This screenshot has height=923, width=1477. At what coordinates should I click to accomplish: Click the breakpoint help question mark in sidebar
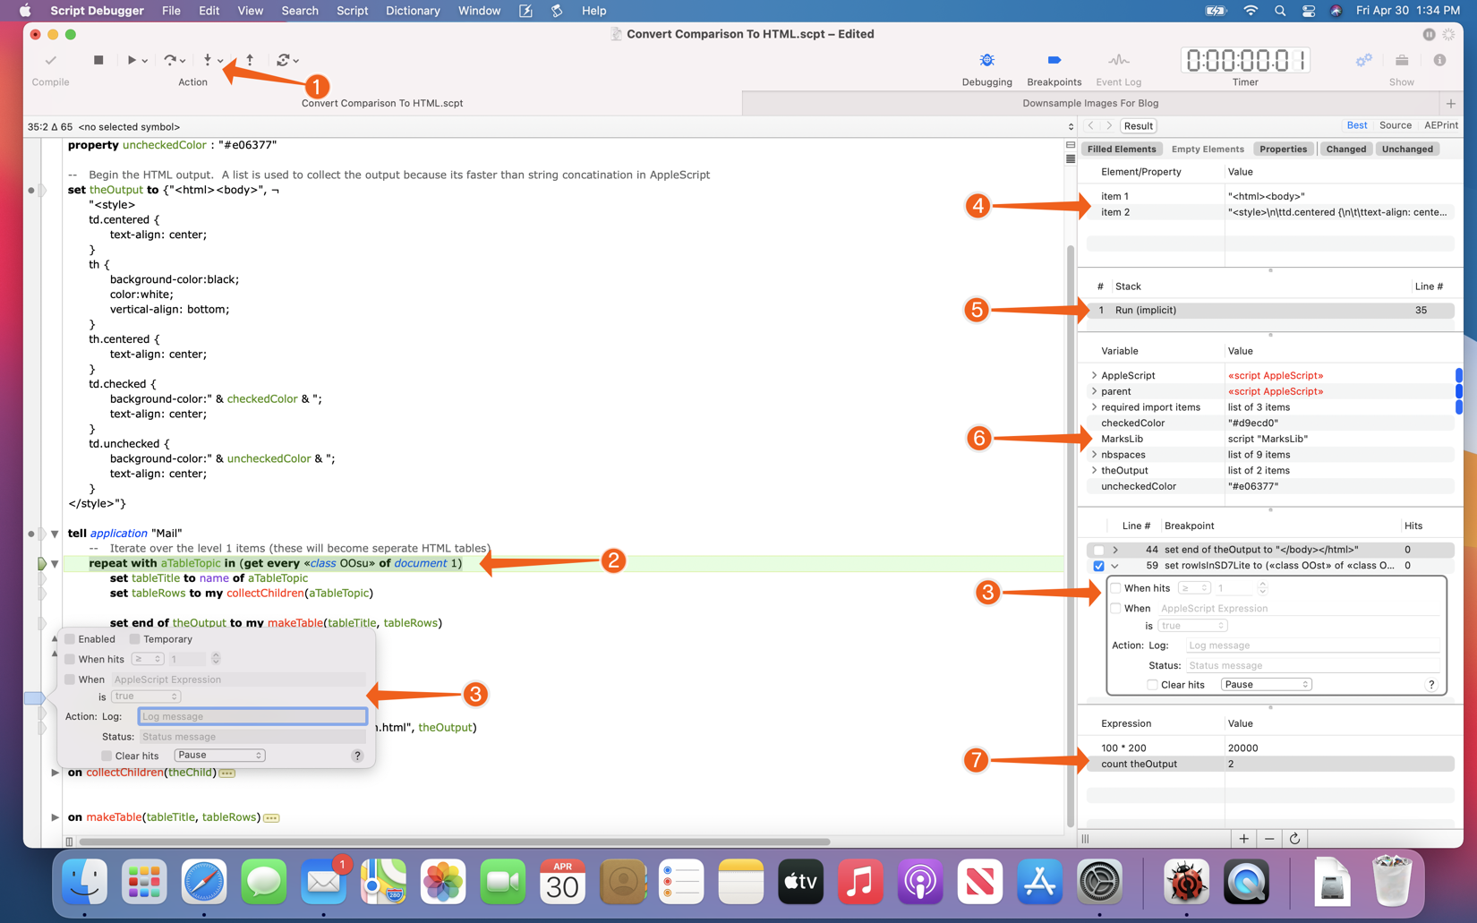click(1431, 685)
